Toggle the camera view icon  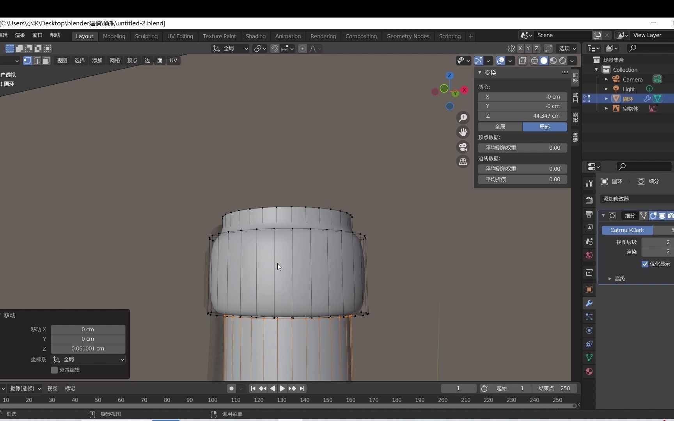click(463, 147)
